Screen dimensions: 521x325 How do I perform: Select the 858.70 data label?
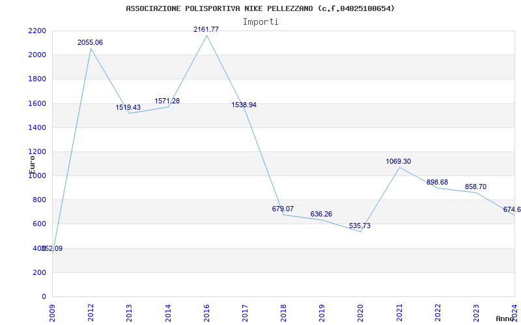475,187
